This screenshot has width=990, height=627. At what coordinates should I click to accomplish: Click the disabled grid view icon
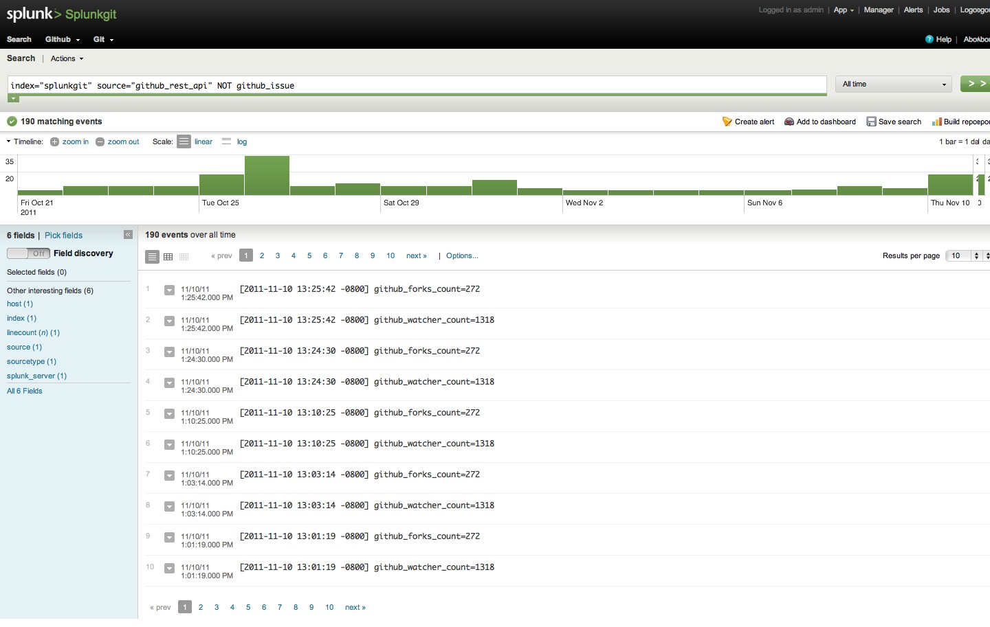point(184,257)
